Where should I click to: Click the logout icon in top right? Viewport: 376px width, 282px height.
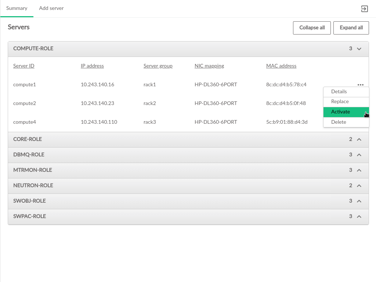(x=364, y=9)
